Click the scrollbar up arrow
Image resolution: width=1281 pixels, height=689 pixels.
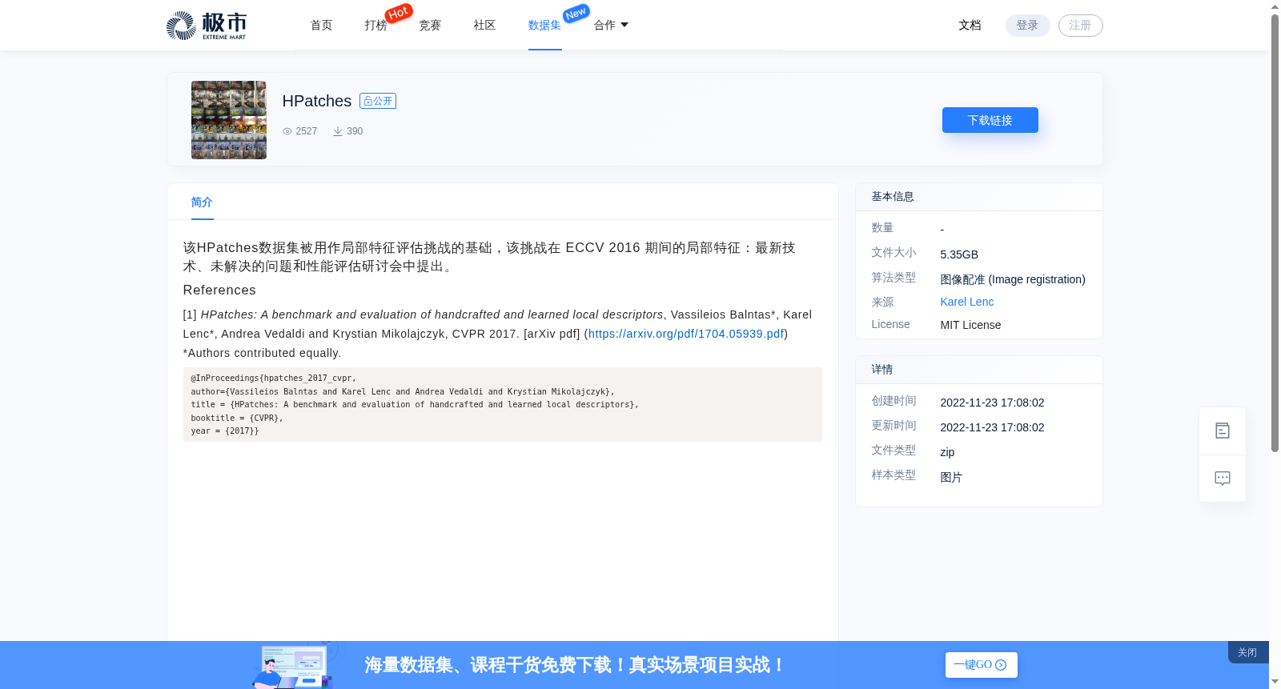[x=1275, y=6]
